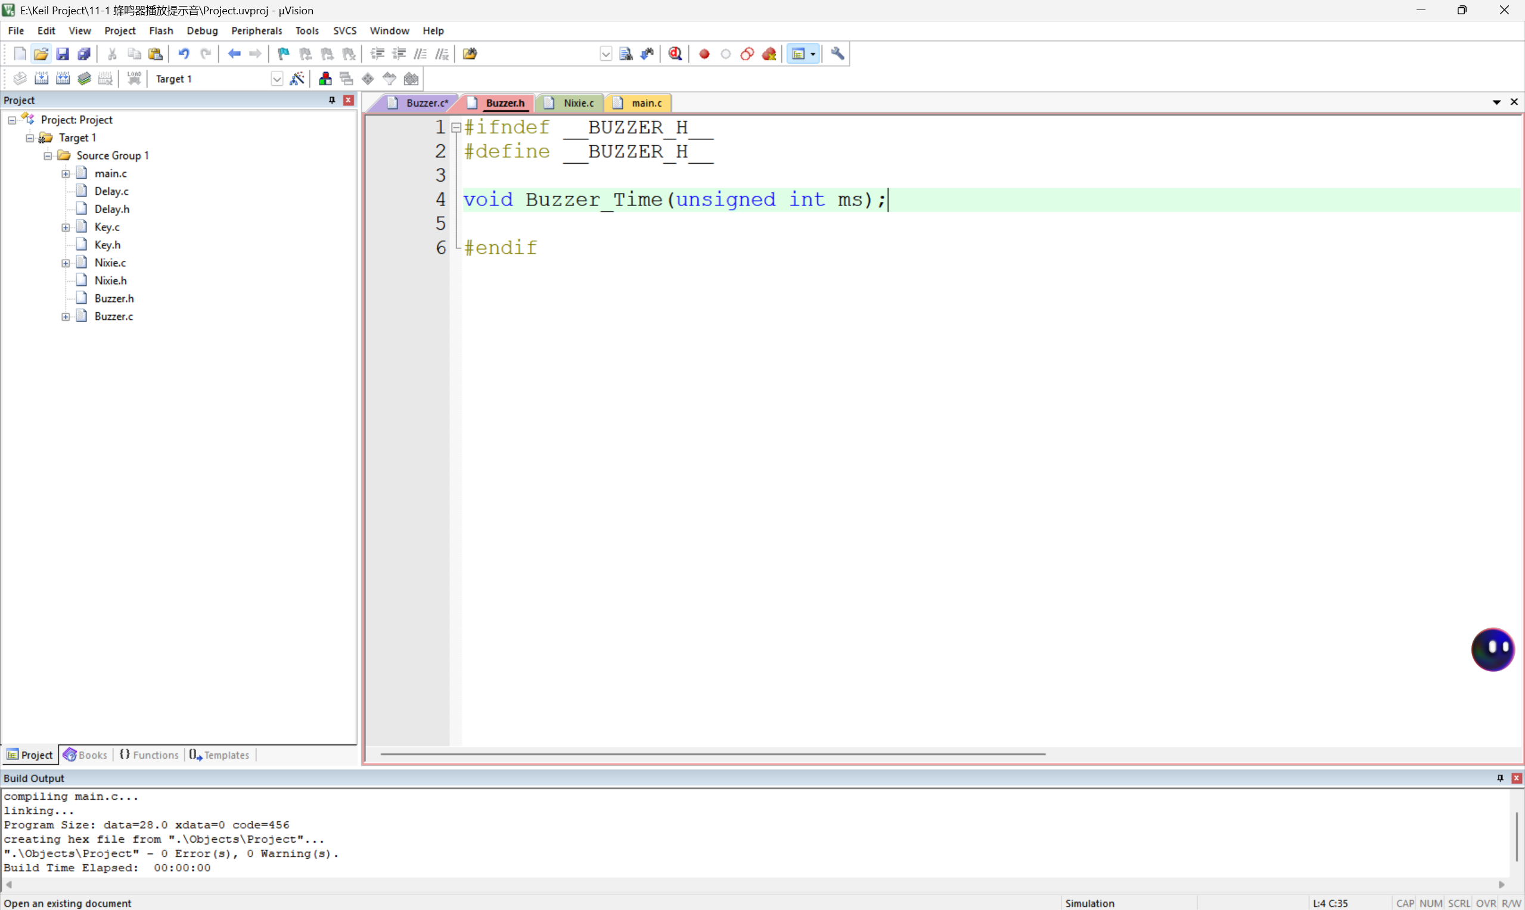This screenshot has width=1525, height=910.
Task: Open Manage Project Items colored blocks icon
Action: coord(325,79)
